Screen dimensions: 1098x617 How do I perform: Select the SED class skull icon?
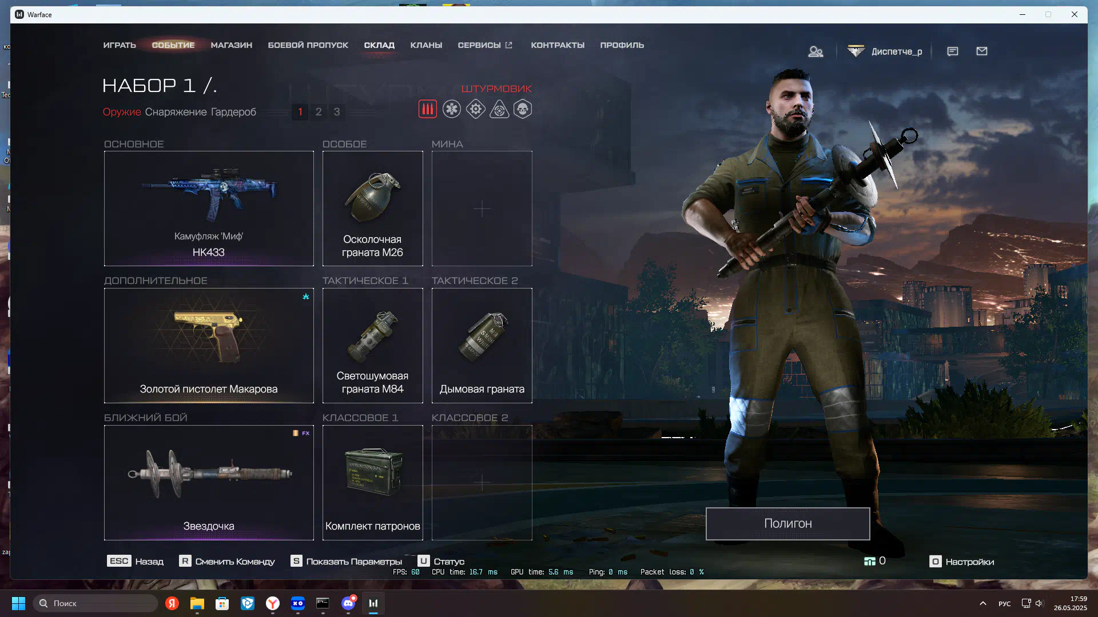coord(523,109)
